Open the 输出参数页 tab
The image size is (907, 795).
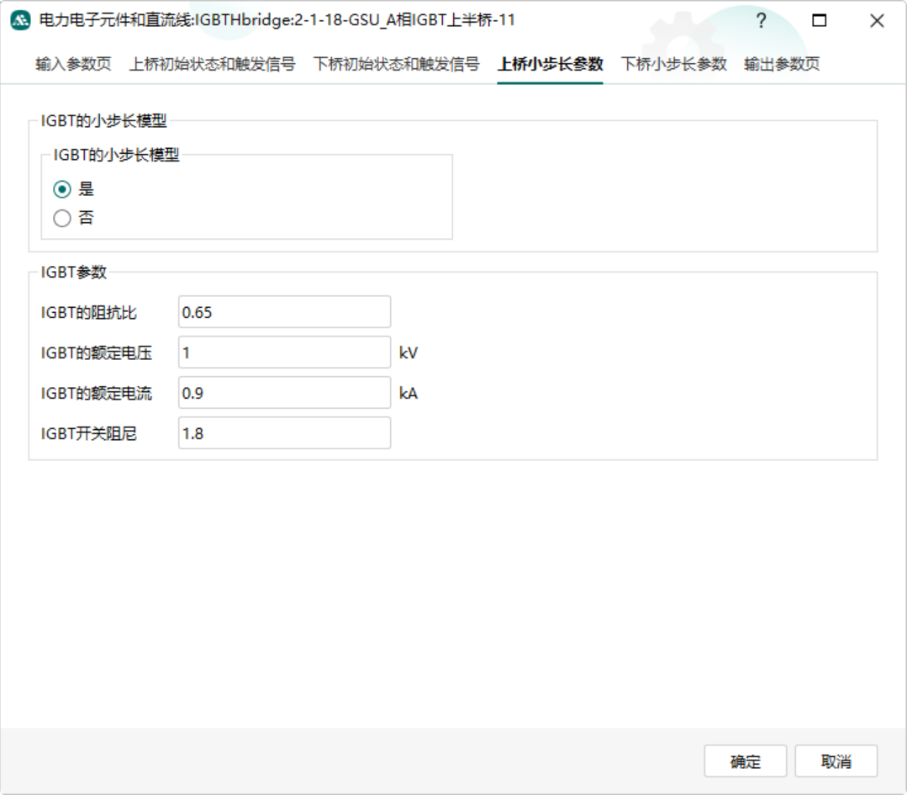pos(782,64)
